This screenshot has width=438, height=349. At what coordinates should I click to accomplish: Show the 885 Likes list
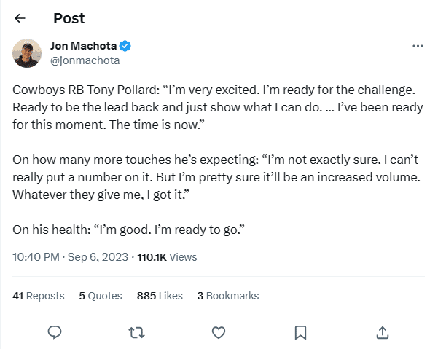(x=160, y=296)
